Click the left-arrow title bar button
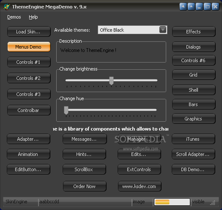Image resolution: width=222 pixels, height=210 pixels. coord(183,7)
